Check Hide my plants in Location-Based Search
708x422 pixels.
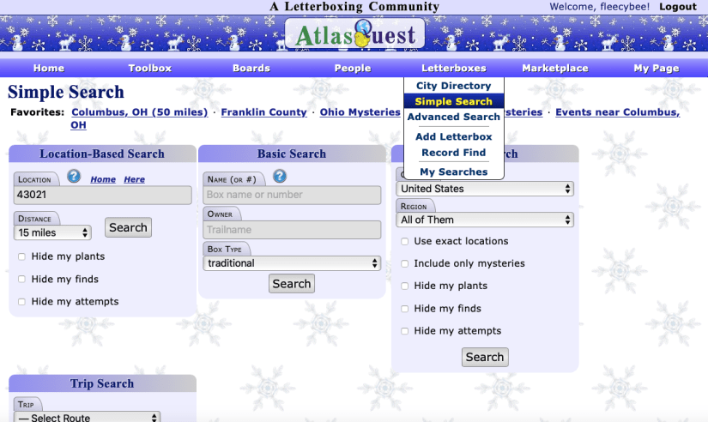point(21,256)
